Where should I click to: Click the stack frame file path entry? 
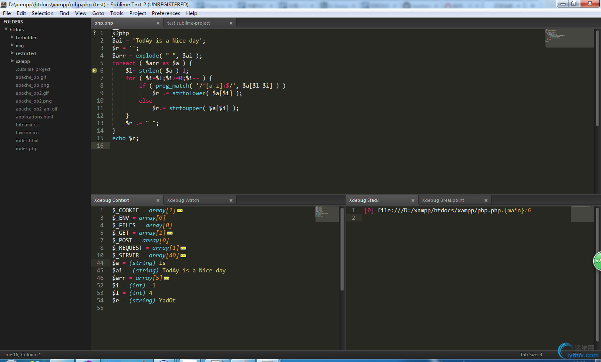coord(447,211)
